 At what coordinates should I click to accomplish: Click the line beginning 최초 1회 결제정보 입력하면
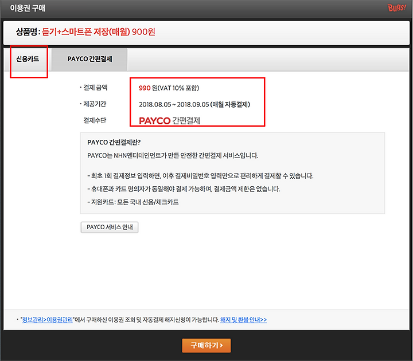click(x=200, y=176)
